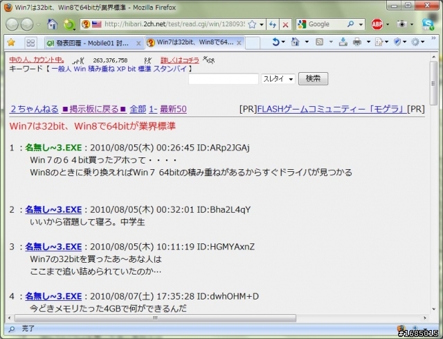The image size is (443, 339).
Task: Click the Google search engine icon
Action: (x=302, y=24)
